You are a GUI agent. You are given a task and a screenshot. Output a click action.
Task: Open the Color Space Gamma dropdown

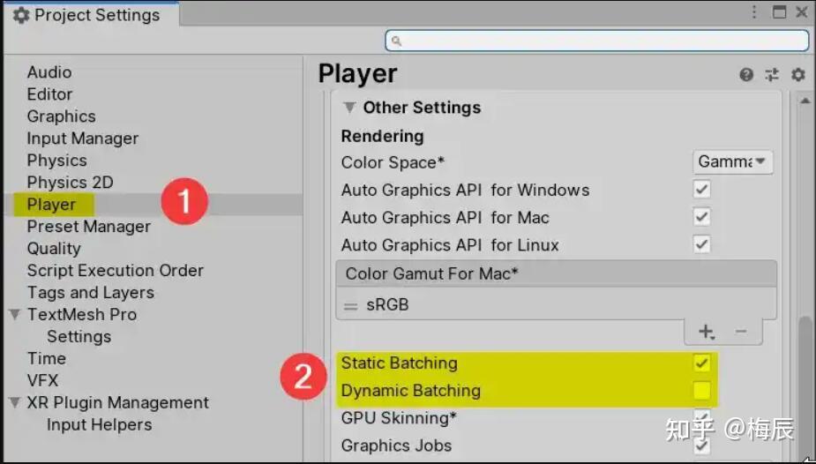[x=733, y=161]
